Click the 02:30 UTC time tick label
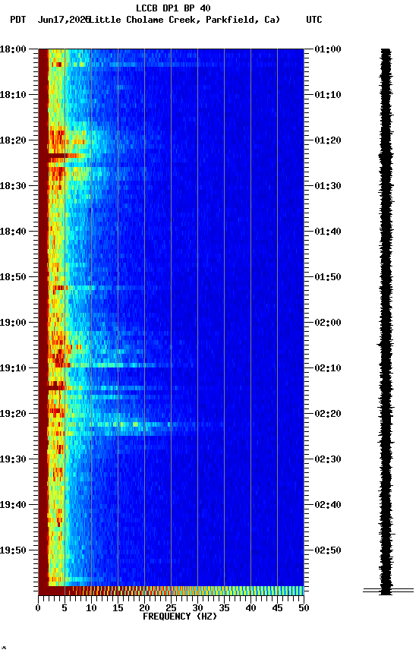 tap(328, 459)
